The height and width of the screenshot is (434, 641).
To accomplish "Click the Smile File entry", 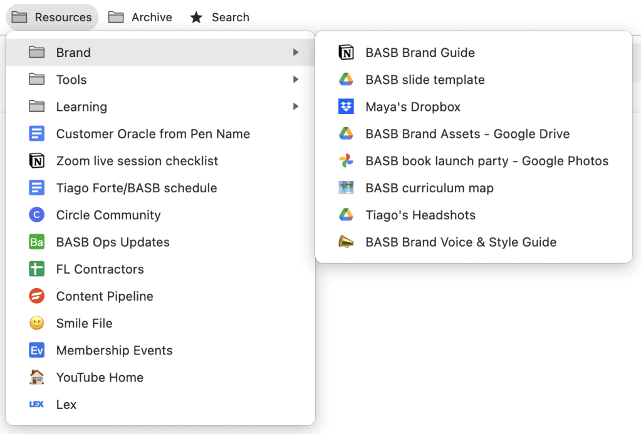I will click(84, 323).
